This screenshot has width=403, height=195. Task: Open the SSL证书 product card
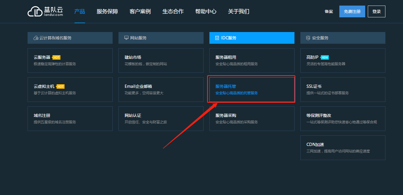(x=343, y=90)
